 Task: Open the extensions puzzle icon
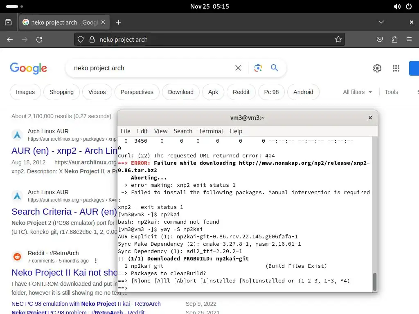(394, 40)
